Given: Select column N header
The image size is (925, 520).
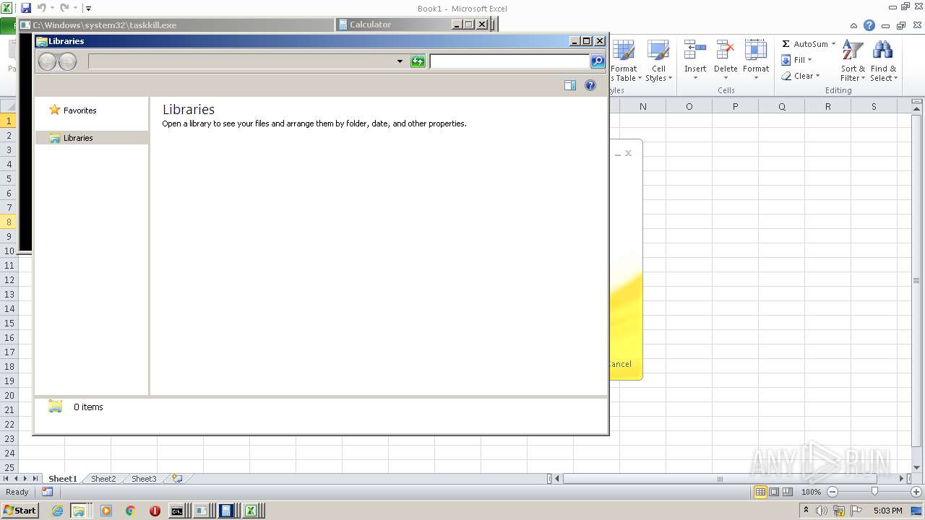Looking at the screenshot, I should 642,106.
